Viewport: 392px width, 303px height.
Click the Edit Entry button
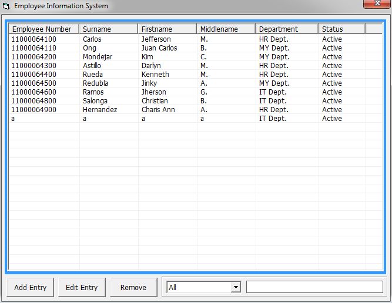pyautogui.click(x=82, y=288)
